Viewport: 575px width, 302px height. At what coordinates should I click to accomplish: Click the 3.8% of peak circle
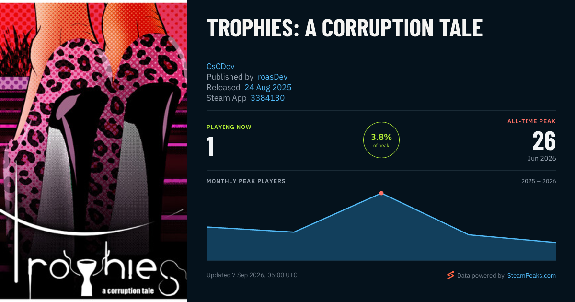[x=381, y=140]
